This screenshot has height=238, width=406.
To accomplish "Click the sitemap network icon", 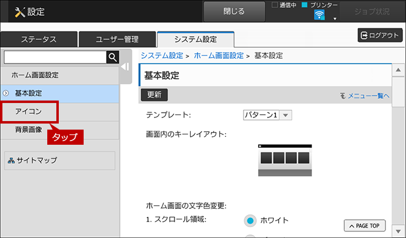I will [x=11, y=160].
